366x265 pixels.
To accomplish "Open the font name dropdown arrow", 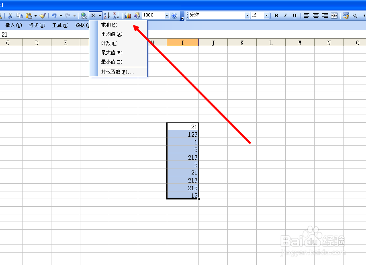I will tap(247, 15).
